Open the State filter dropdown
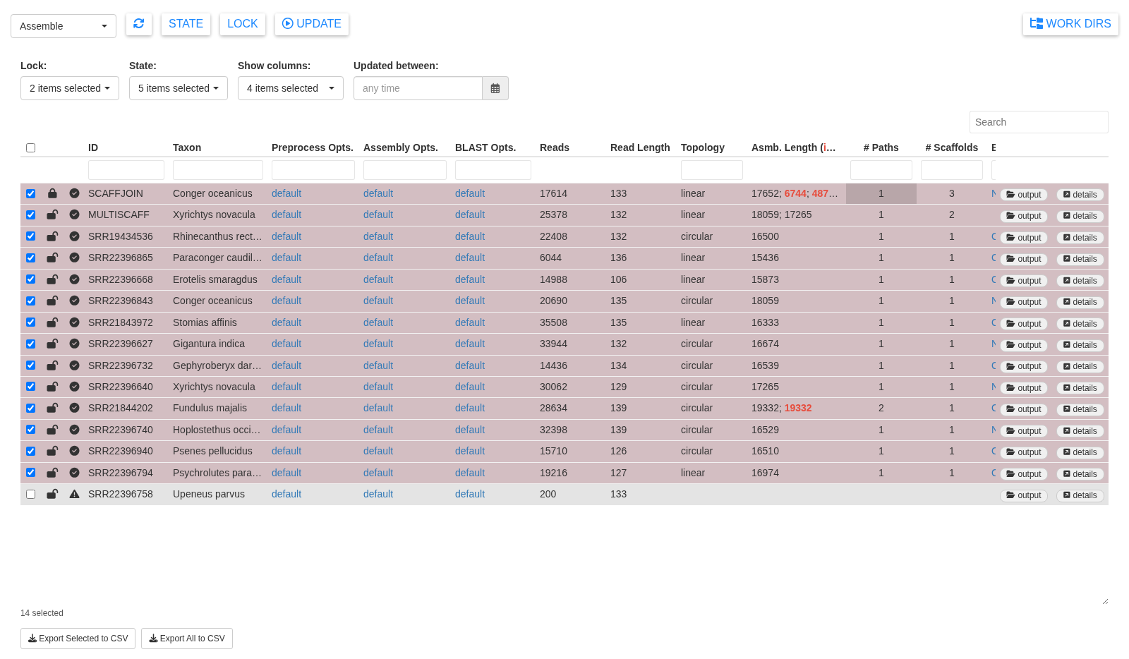The height and width of the screenshot is (659, 1129). coord(179,88)
